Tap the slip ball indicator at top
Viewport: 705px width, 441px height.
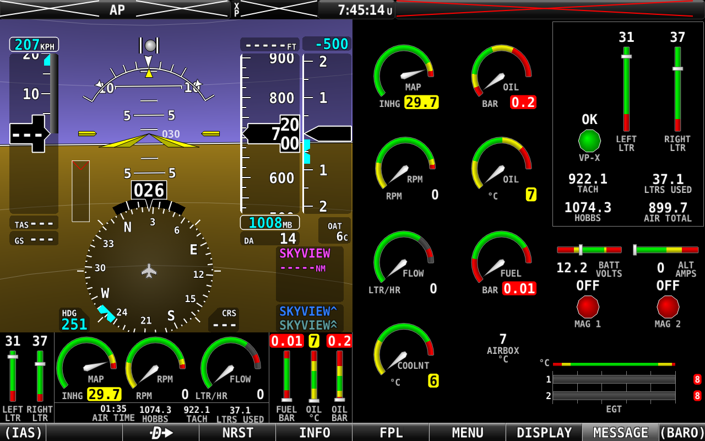pos(149,45)
